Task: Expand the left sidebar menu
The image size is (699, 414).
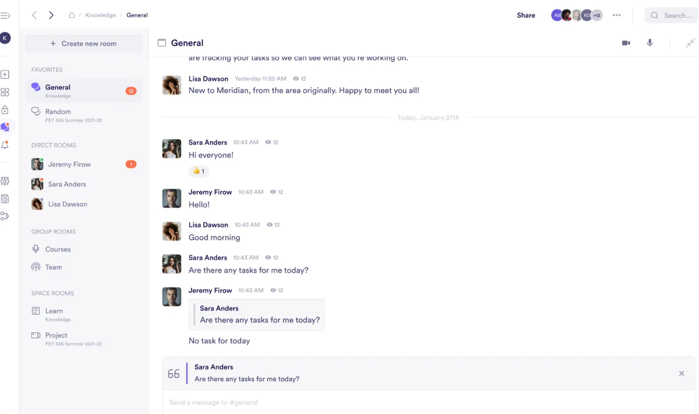Action: pos(5,15)
